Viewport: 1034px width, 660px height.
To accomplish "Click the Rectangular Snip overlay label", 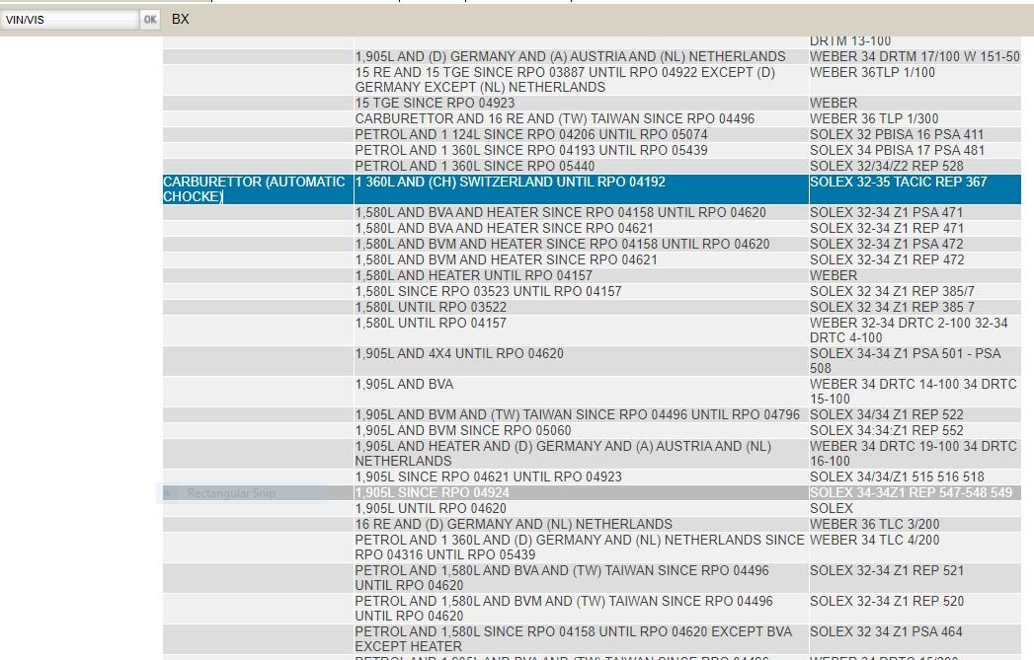I will pos(231,492).
